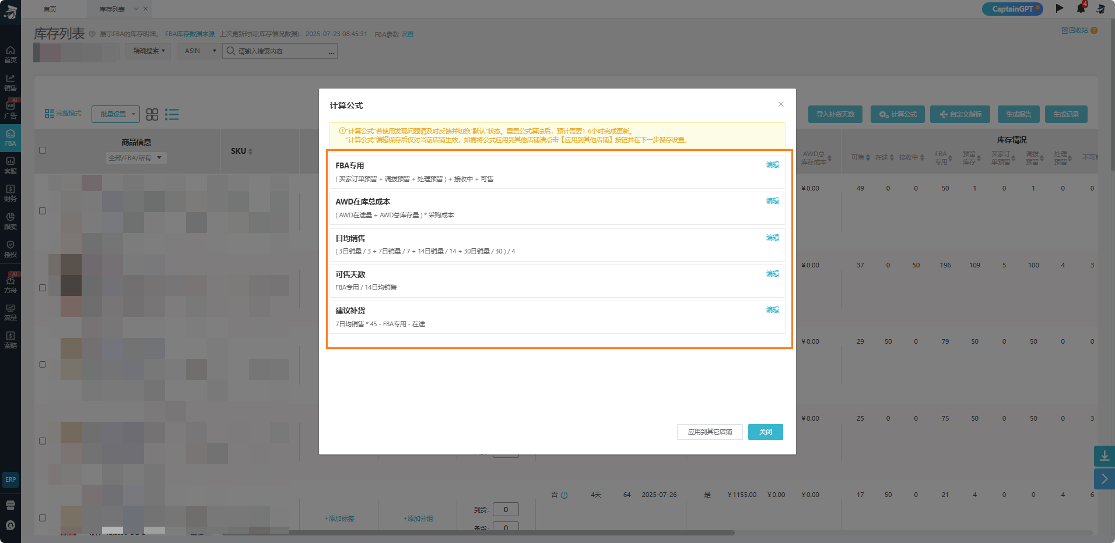
Task: Open the user avatar icon at top right
Action: coord(1101,9)
